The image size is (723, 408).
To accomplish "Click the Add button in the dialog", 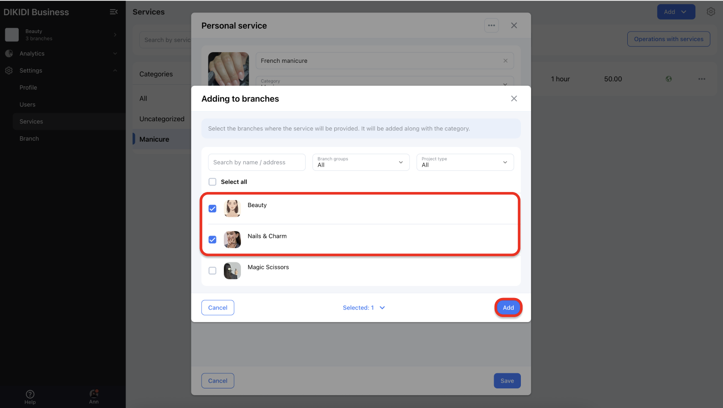I will (508, 308).
